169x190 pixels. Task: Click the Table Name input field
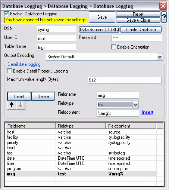point(56,47)
